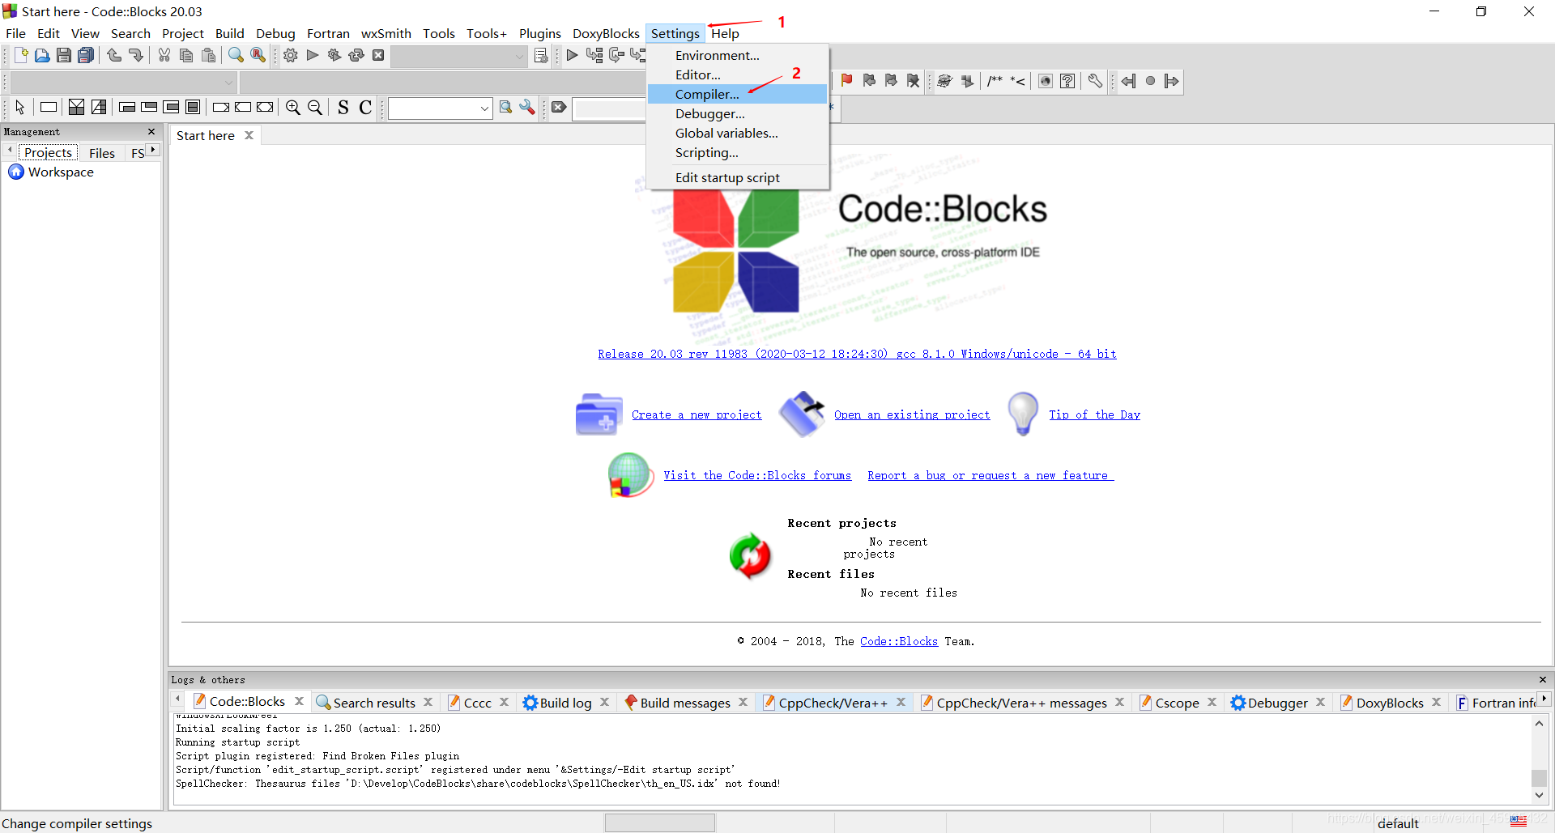Image resolution: width=1555 pixels, height=833 pixels.
Task: Click Visit the Code::Blocks forums link
Action: tap(757, 475)
